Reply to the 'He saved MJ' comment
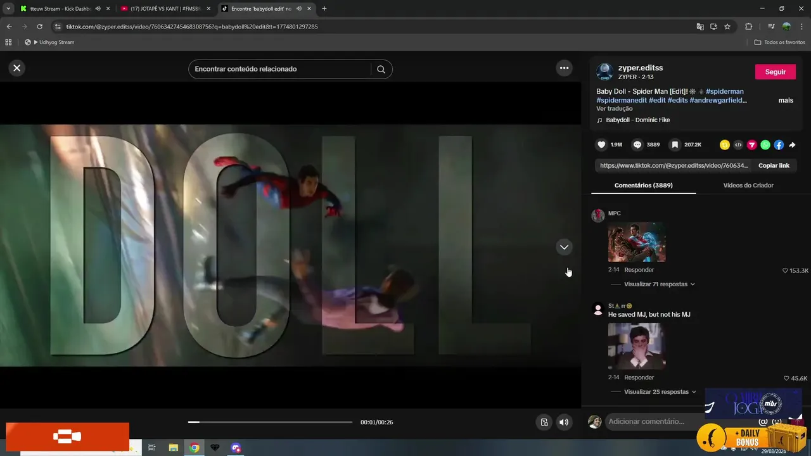 click(x=639, y=377)
